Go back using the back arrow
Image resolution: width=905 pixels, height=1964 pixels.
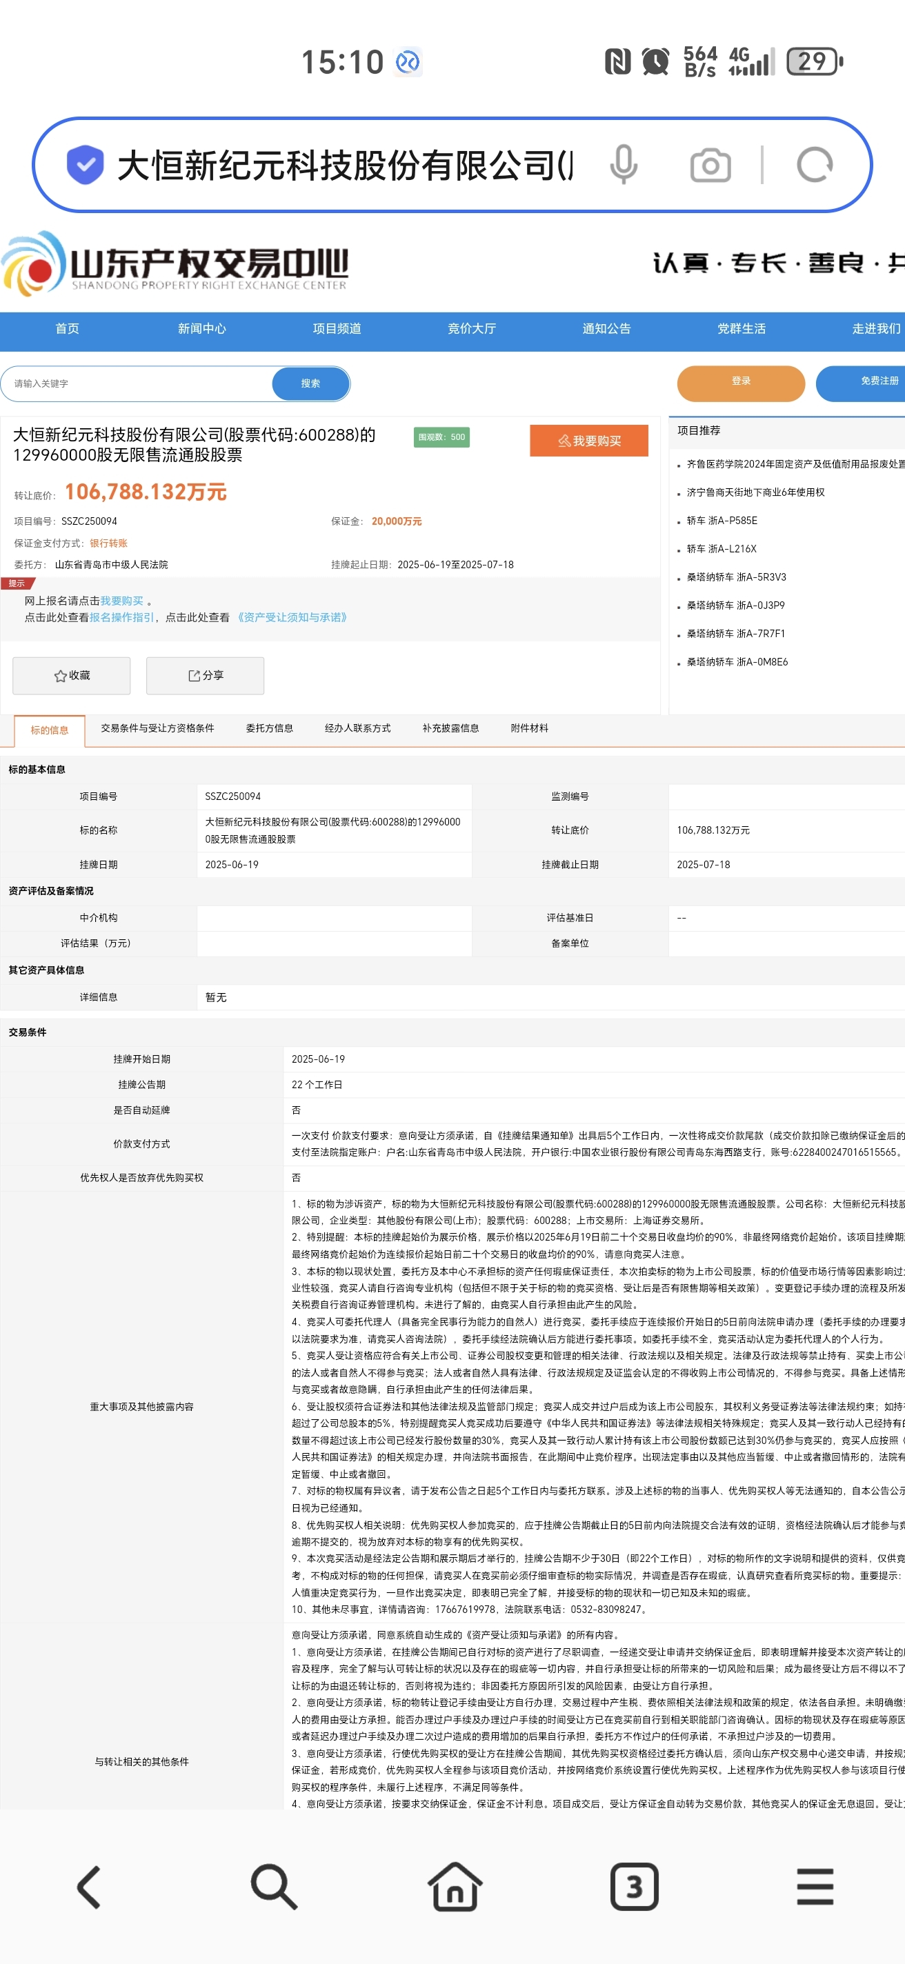[90, 1887]
